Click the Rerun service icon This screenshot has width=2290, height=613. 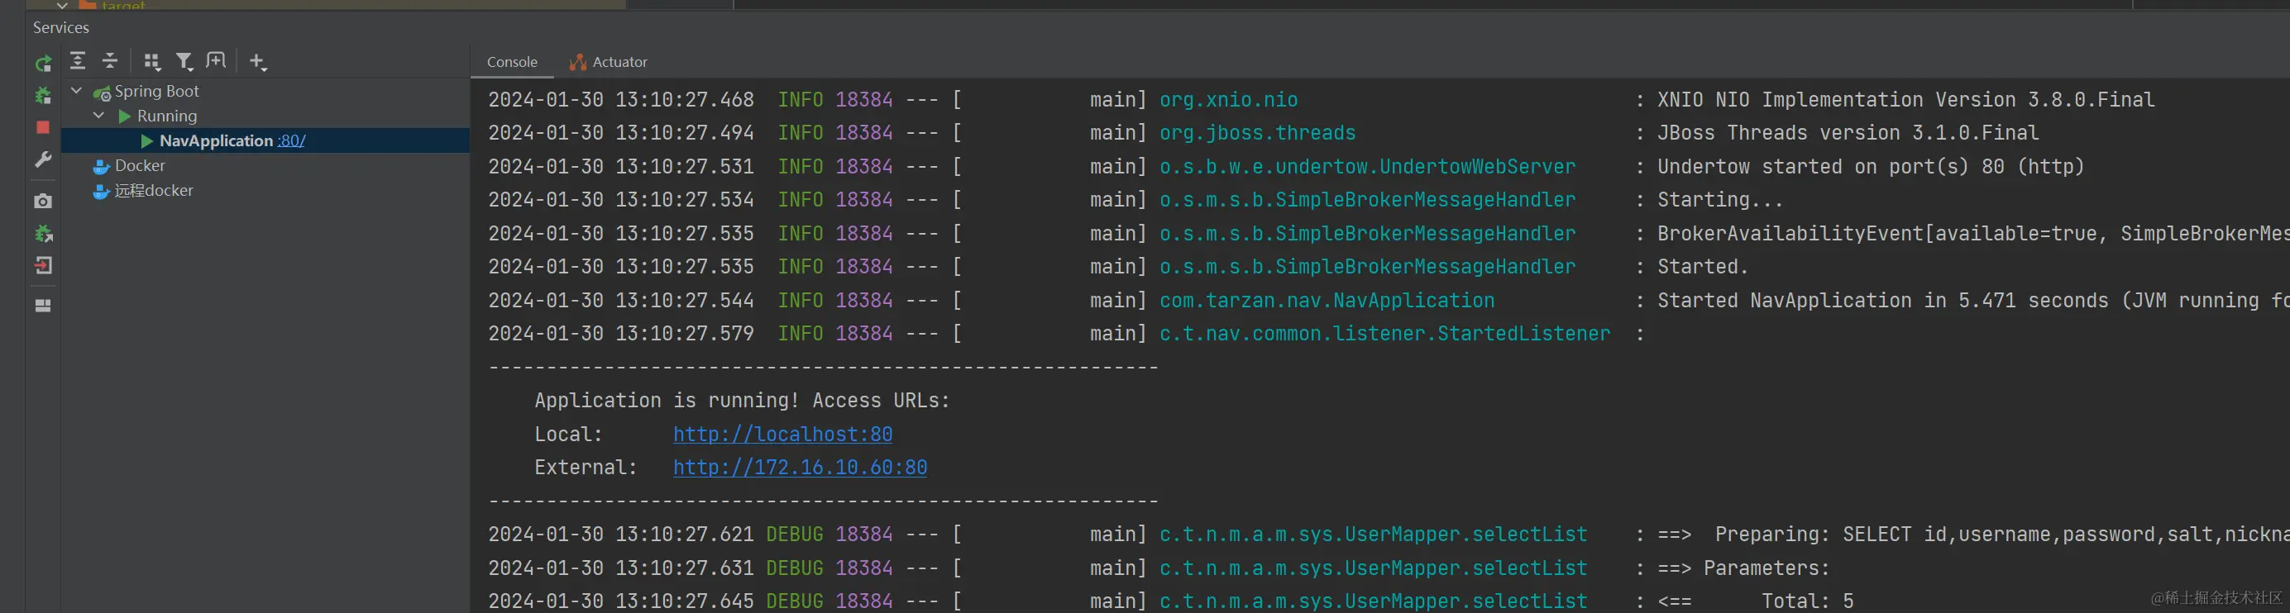(43, 63)
